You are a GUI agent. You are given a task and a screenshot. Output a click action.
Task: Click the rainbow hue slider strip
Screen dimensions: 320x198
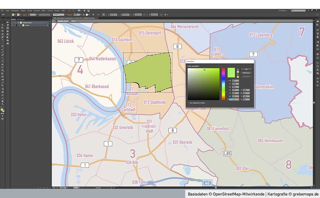click(223, 84)
